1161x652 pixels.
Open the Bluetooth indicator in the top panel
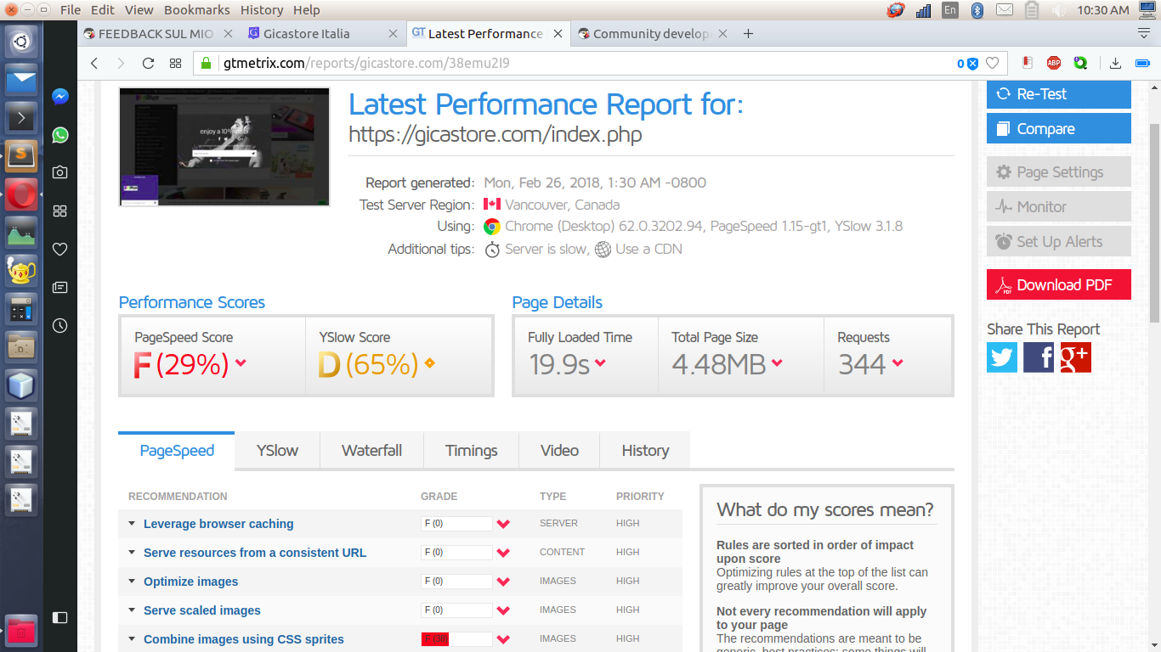977,10
